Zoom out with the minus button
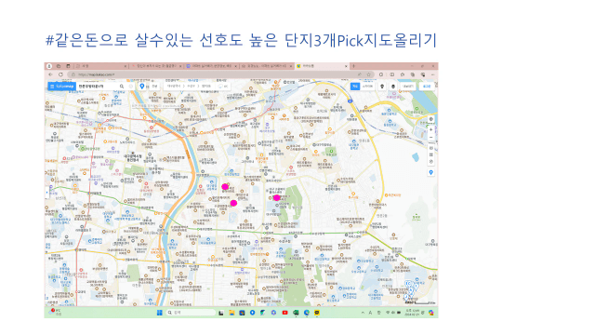Image resolution: width=595 pixels, height=335 pixels. tap(431, 138)
